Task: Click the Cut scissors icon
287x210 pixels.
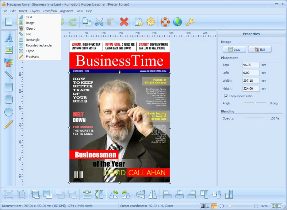Action: [99, 22]
